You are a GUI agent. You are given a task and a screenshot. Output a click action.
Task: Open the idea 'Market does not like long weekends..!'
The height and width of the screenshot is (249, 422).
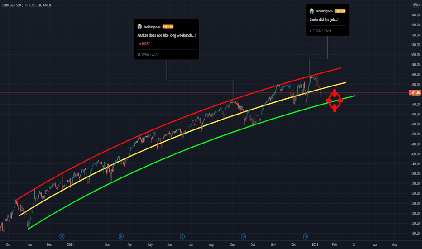tap(166, 35)
